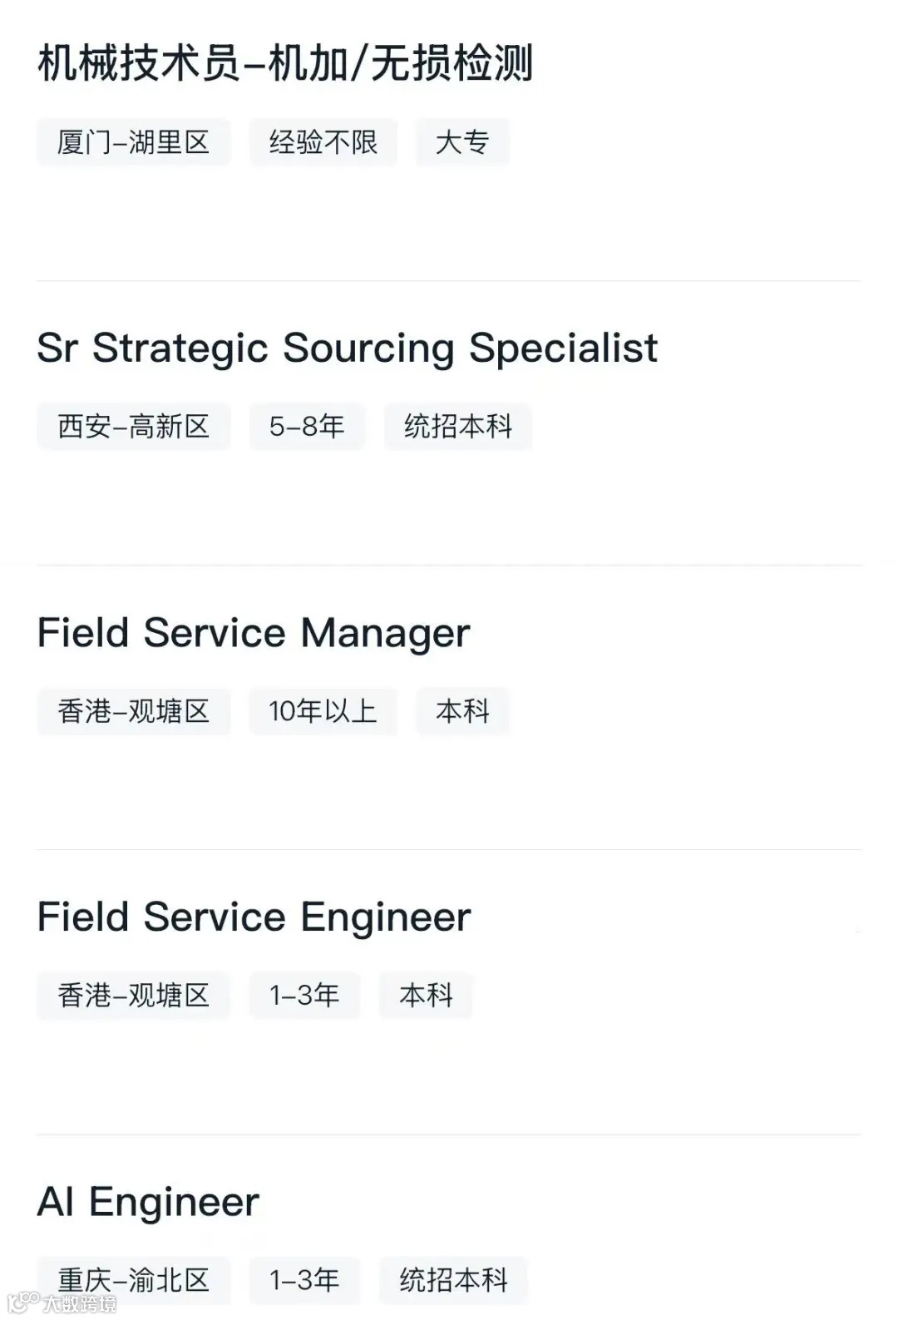This screenshot has width=898, height=1320.
Task: Select 1-3年 tag under AI Engineer
Action: pos(304,1279)
